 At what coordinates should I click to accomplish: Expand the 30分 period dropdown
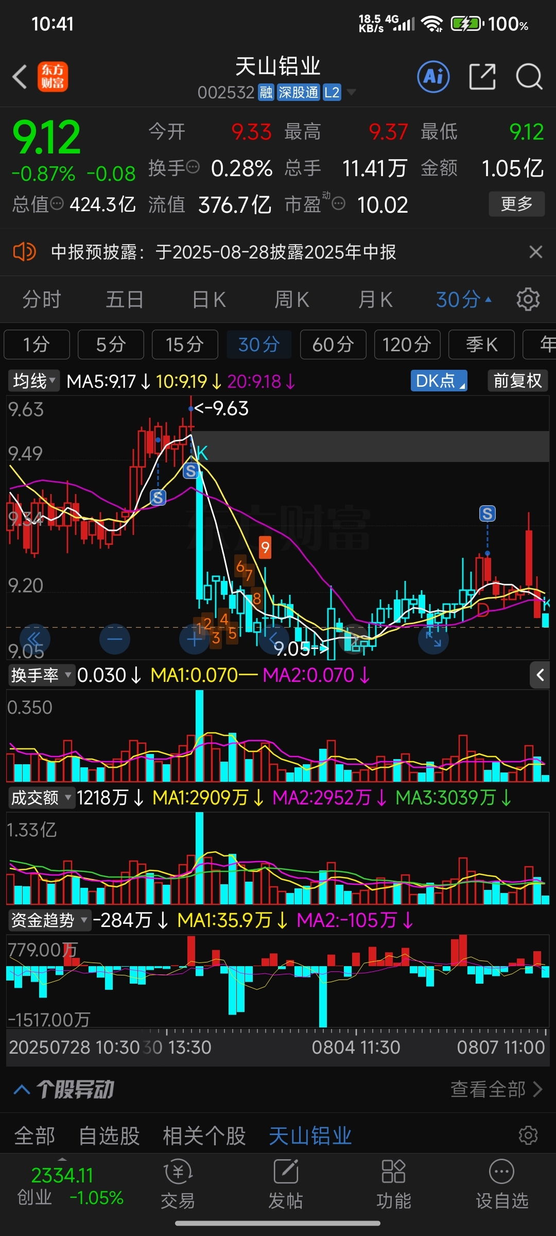point(463,299)
